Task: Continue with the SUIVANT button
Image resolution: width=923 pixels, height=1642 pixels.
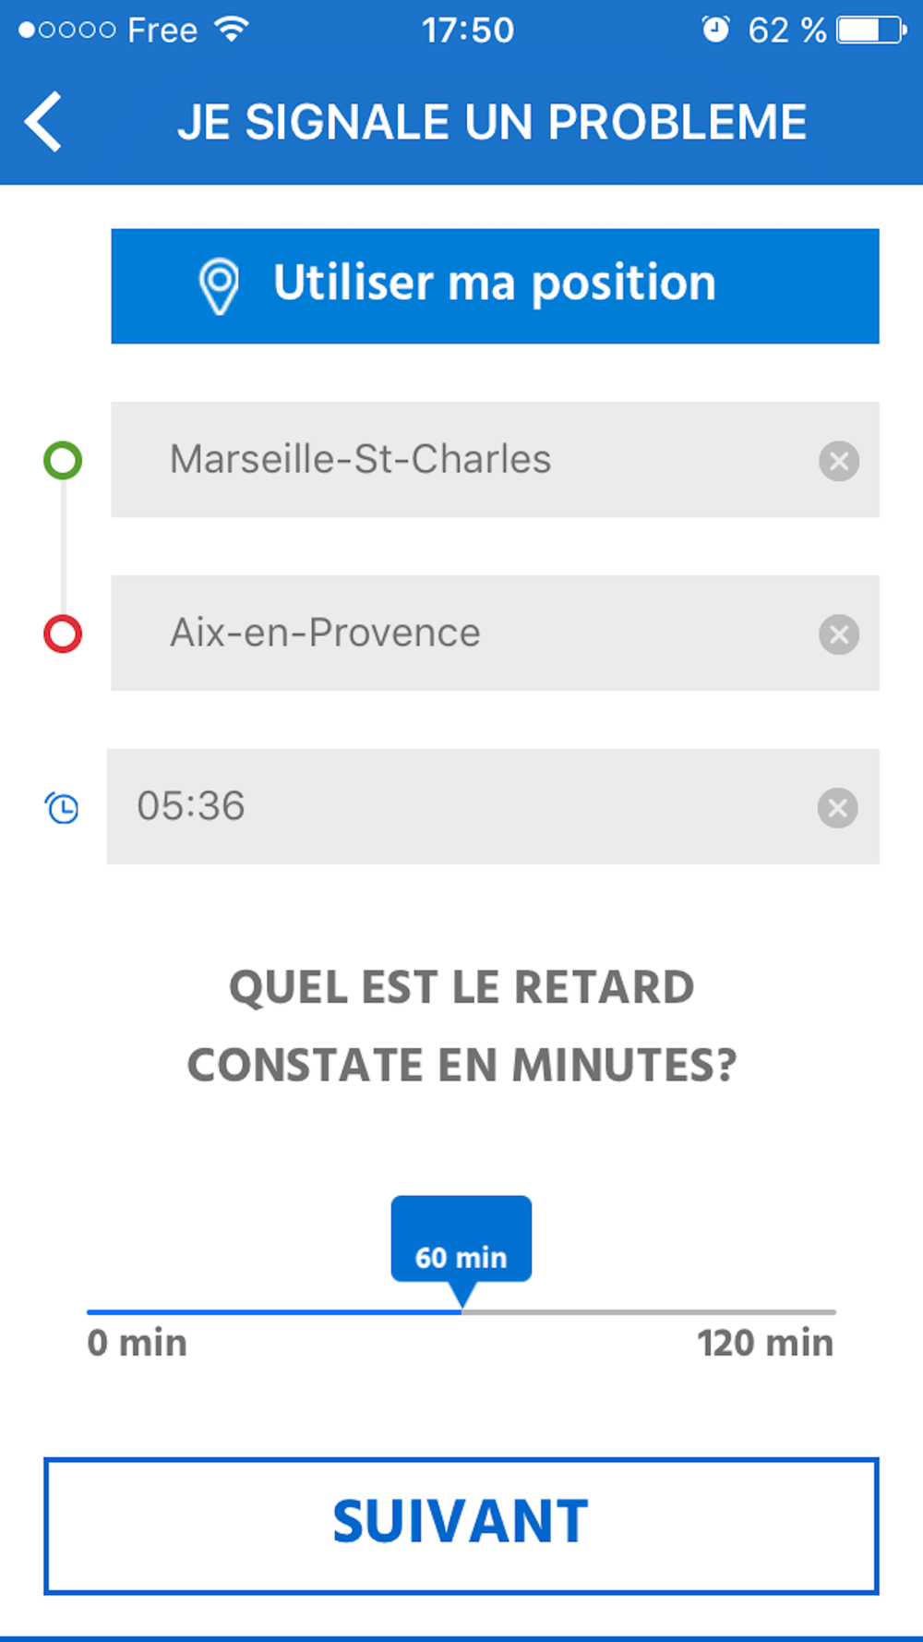Action: point(461,1526)
